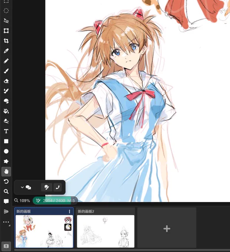
Task: Click the red-haired user avatar on thumbnail
Action: [x=68, y=220]
